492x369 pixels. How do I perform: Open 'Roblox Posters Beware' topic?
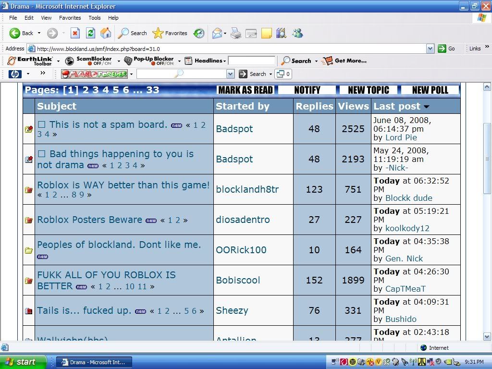point(89,220)
